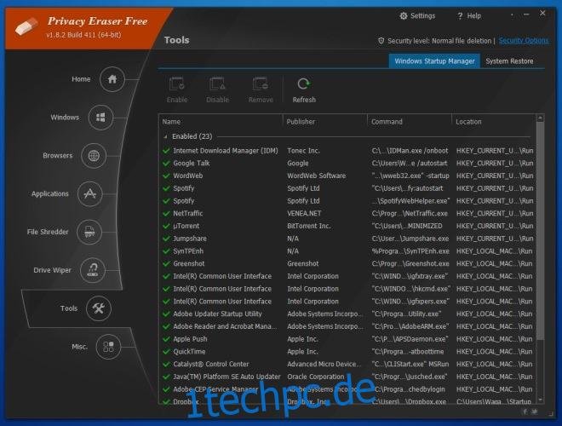Screen dimensions: 562x426
Task: Click the Disable startup item icon
Action: tap(217, 84)
